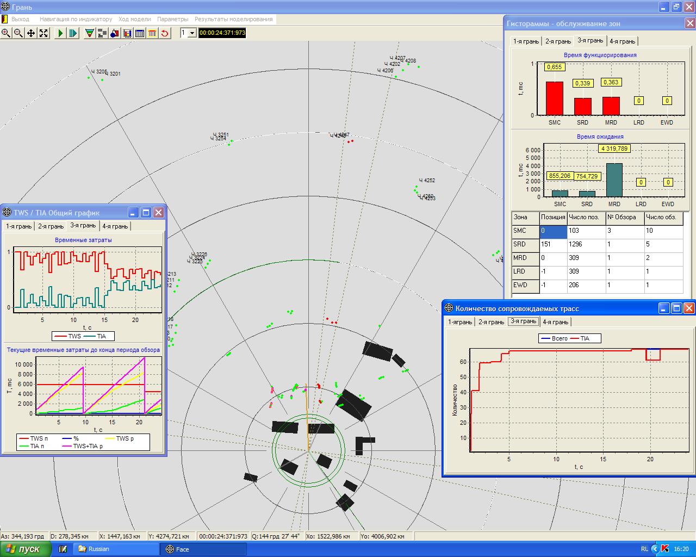Click the RL language indicator in tray
Image resolution: width=696 pixels, height=557 pixels.
point(644,549)
